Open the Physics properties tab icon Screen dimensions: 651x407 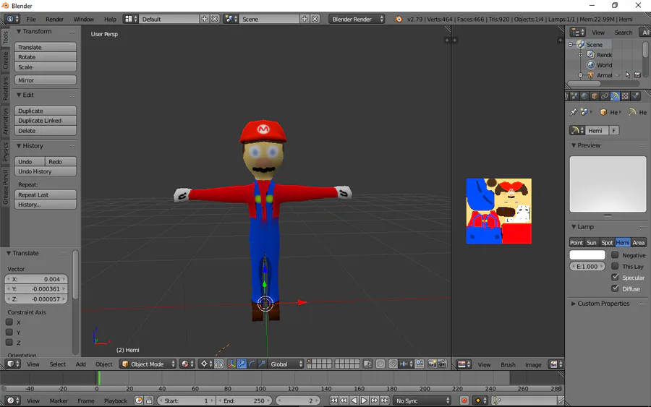point(635,96)
